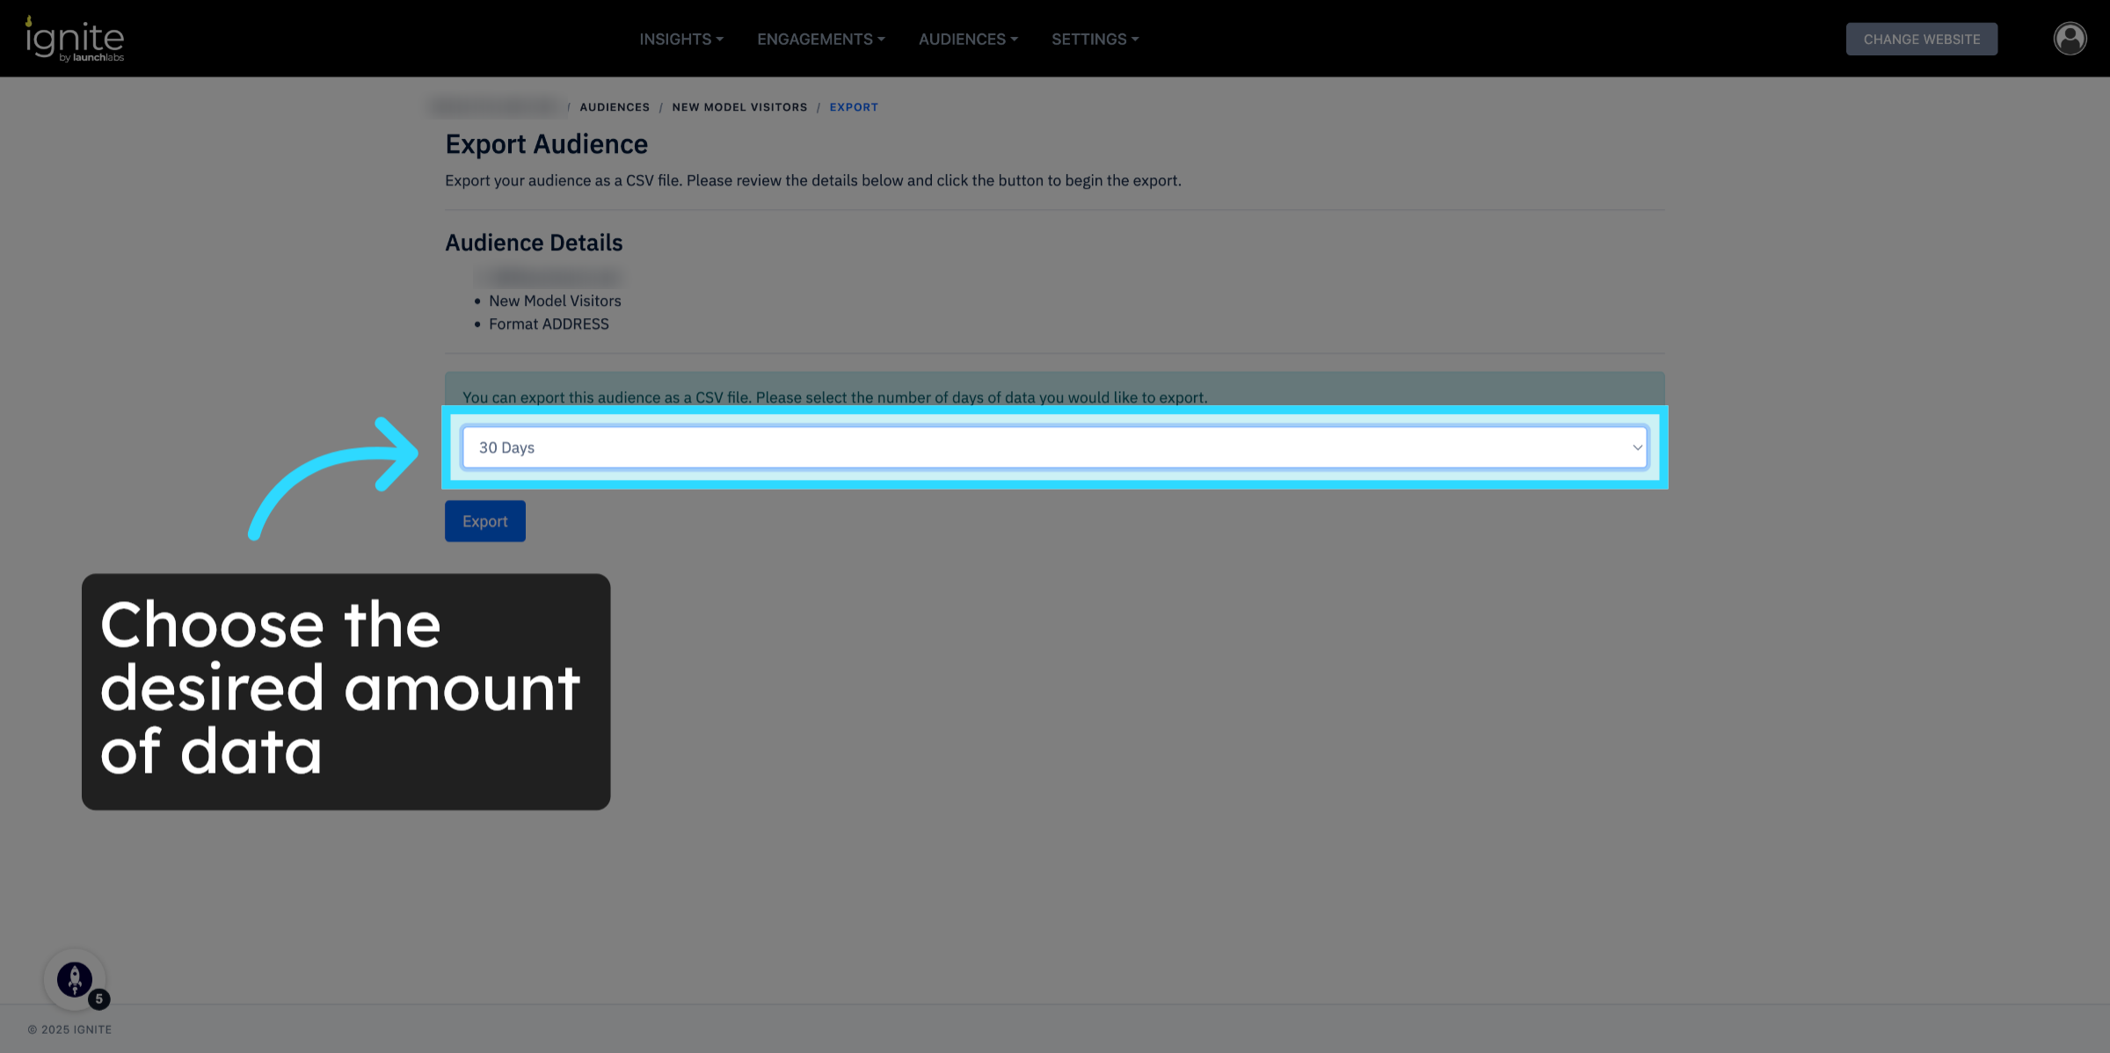Open the Settings dropdown
This screenshot has width=2110, height=1053.
(x=1095, y=40)
